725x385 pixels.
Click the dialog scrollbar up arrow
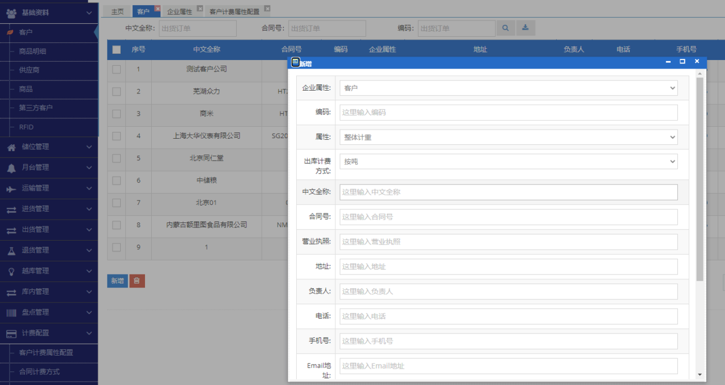tap(700, 74)
